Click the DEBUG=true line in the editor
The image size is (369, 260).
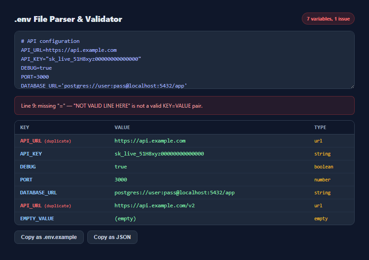coord(36,68)
